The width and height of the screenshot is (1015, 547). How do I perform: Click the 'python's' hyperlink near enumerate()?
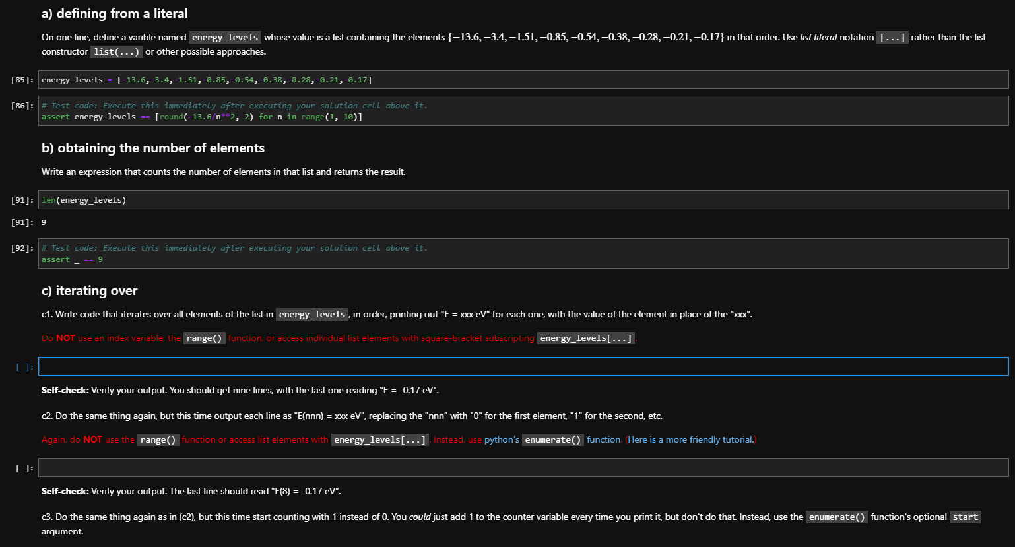click(x=502, y=439)
